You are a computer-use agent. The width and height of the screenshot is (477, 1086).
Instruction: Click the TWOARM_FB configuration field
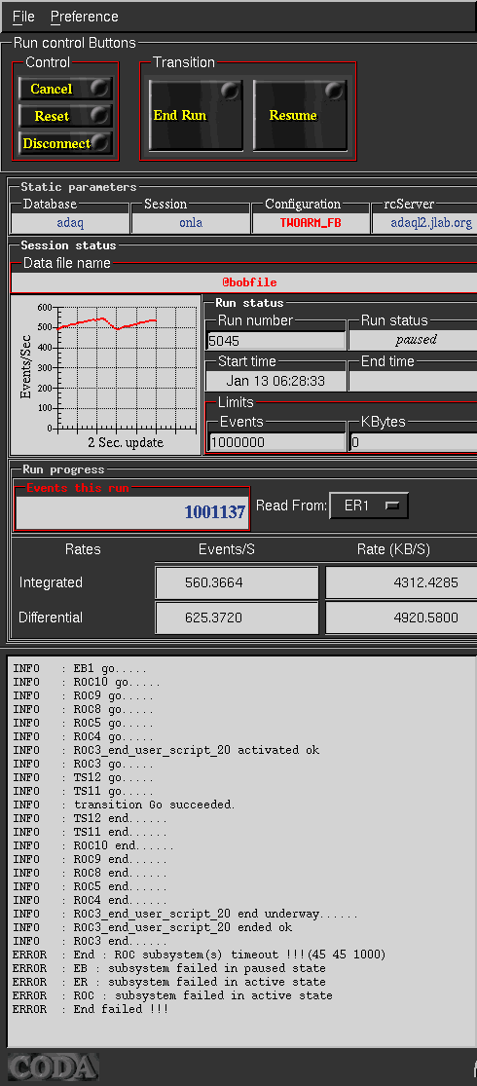click(311, 223)
